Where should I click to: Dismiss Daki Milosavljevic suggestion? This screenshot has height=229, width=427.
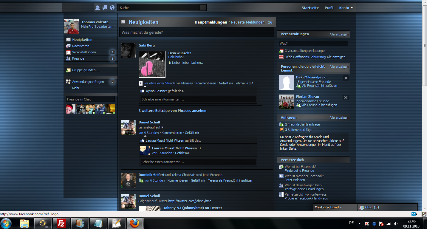pos(346,78)
